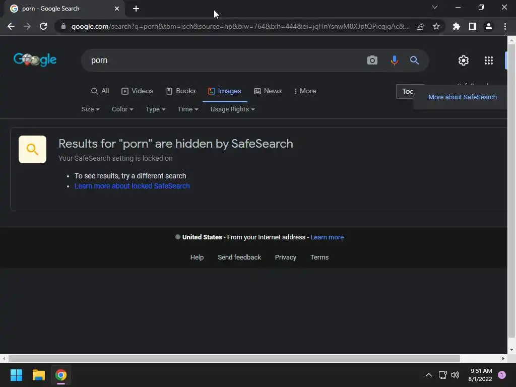Toggle the side panel icon

tap(473, 26)
